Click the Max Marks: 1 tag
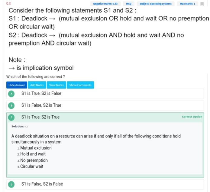Viewport: 210px width, 192px height. pyautogui.click(x=187, y=4)
